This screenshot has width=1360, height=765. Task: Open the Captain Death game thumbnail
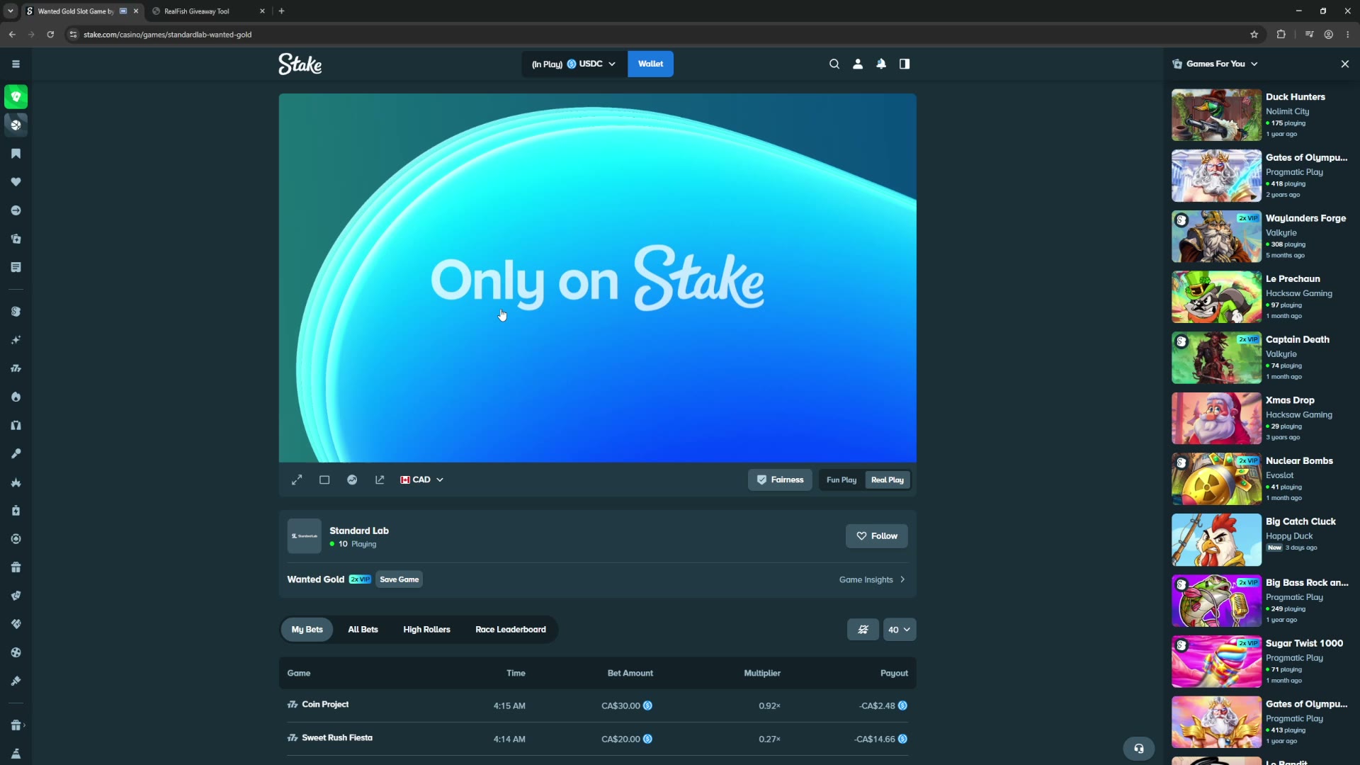pos(1216,358)
